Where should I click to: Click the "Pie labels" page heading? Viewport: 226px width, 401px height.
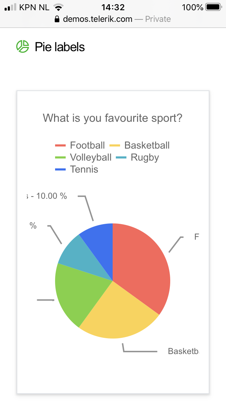coord(60,47)
